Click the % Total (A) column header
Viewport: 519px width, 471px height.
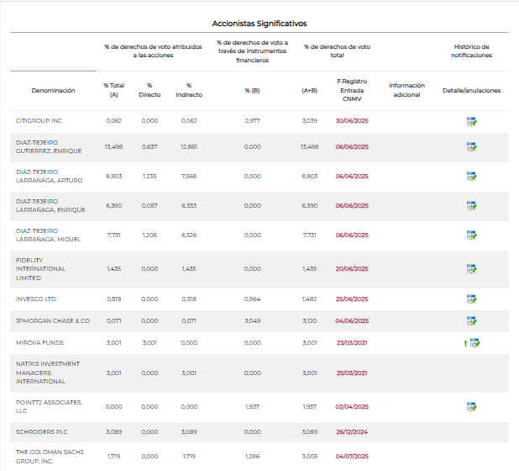point(114,90)
